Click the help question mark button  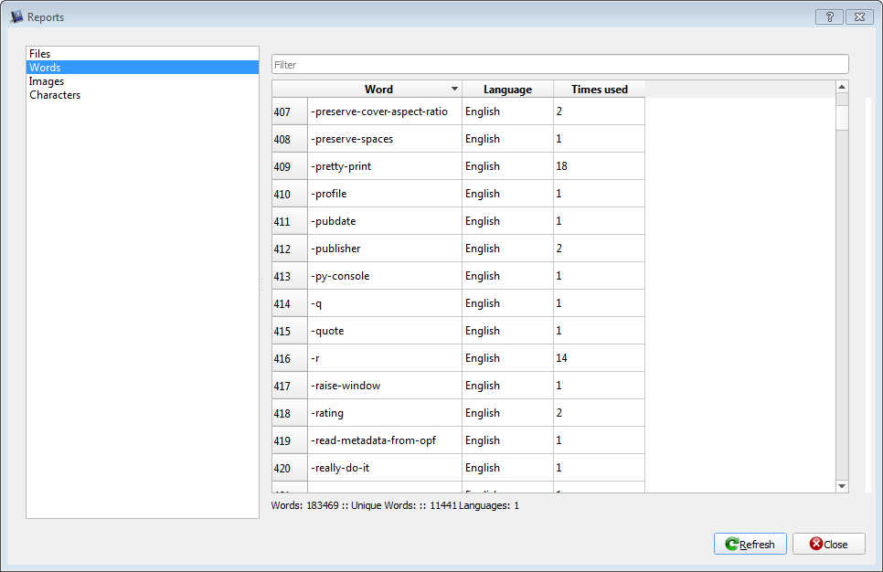point(829,16)
